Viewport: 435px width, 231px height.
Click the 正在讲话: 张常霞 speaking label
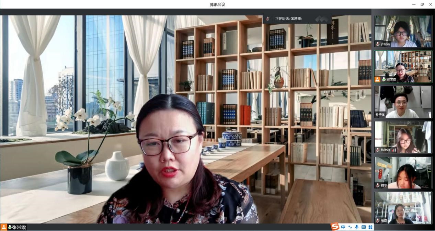click(288, 19)
